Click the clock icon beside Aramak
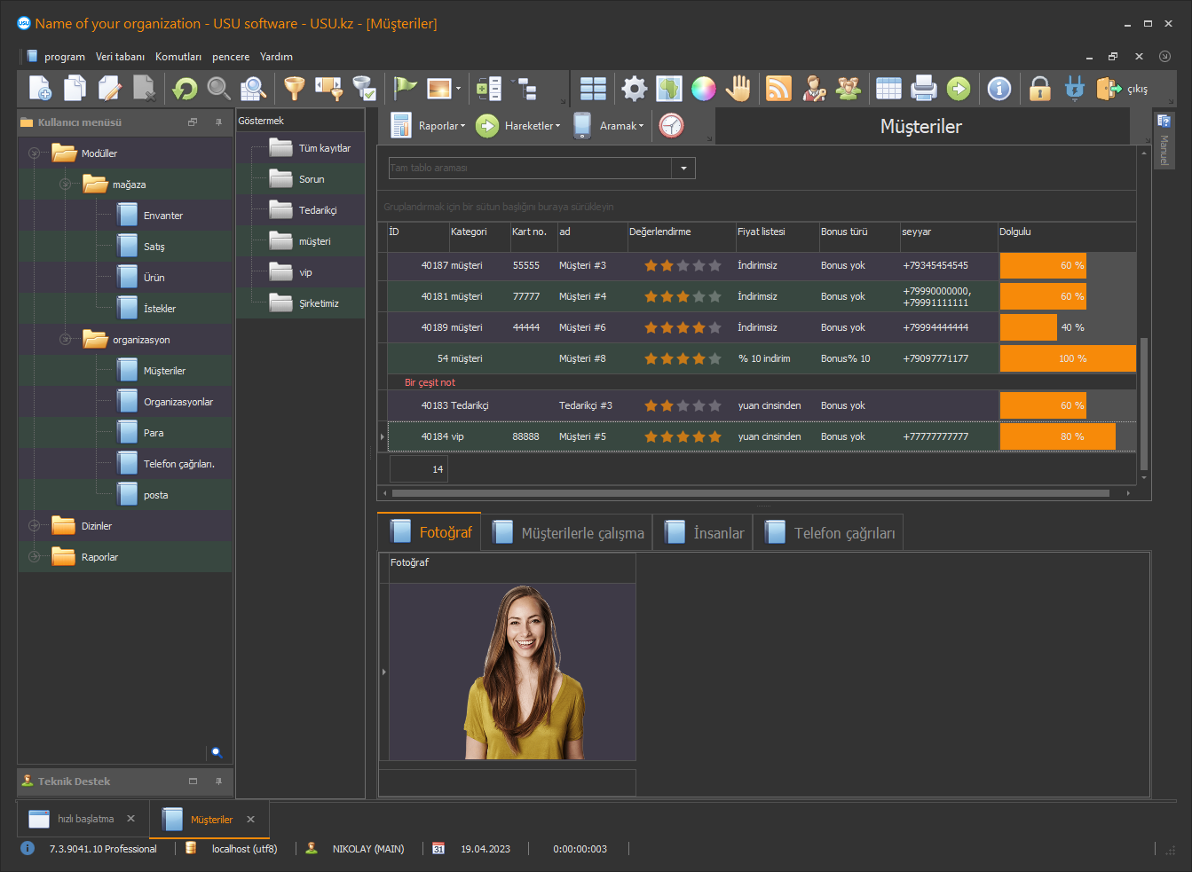 (672, 126)
